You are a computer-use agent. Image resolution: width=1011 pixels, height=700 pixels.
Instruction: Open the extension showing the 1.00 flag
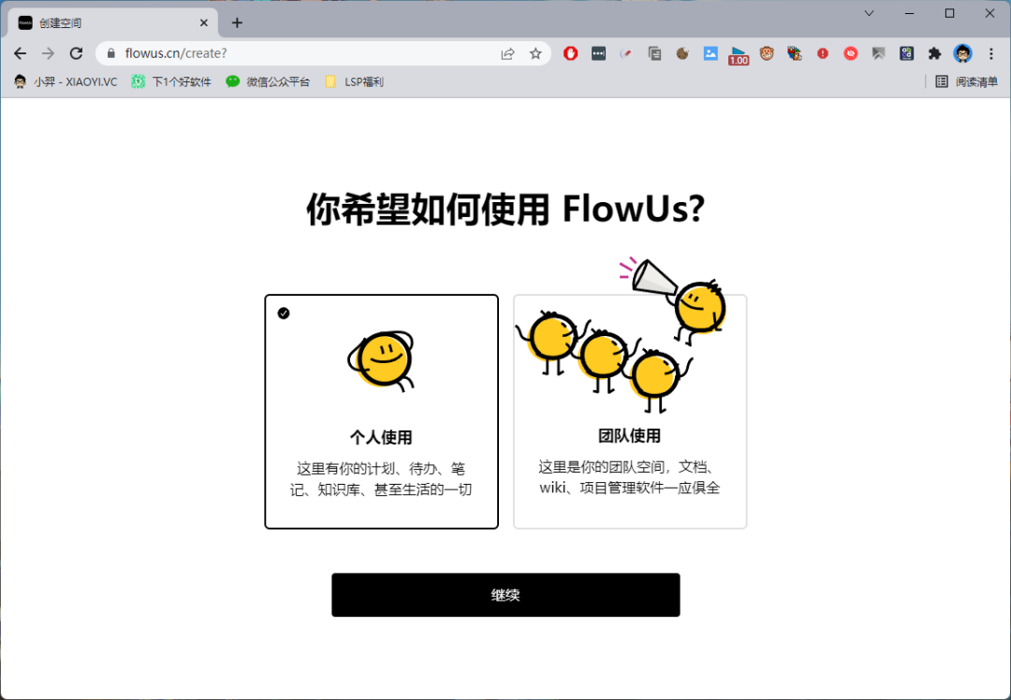click(x=739, y=53)
